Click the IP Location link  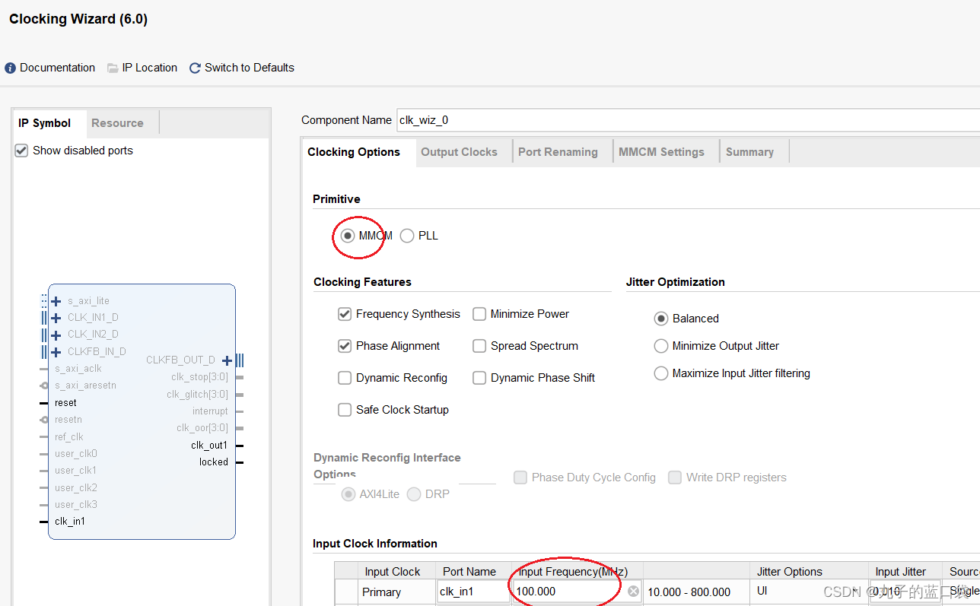click(150, 68)
